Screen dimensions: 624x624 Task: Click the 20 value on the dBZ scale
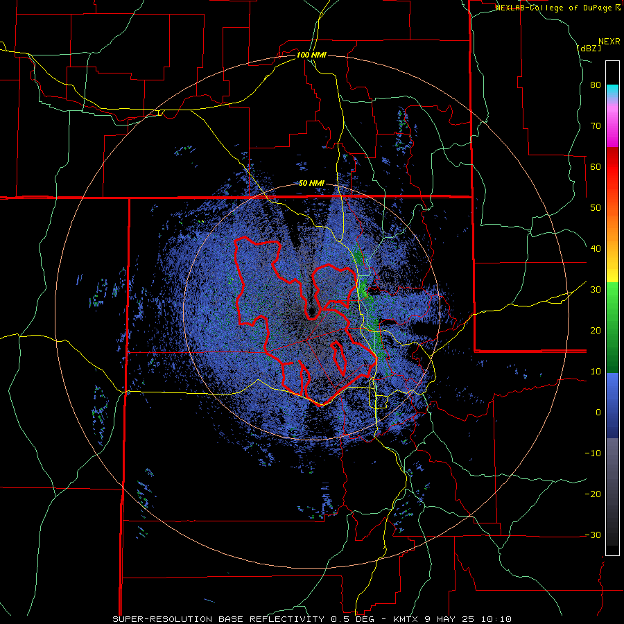pyautogui.click(x=596, y=331)
